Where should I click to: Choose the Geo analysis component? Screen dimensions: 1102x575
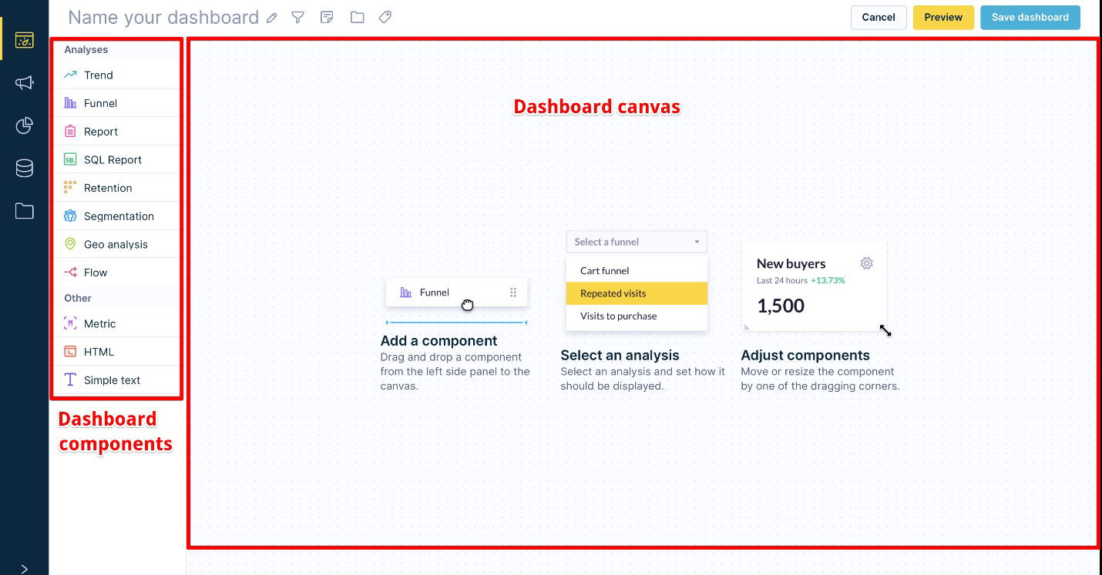(x=116, y=244)
